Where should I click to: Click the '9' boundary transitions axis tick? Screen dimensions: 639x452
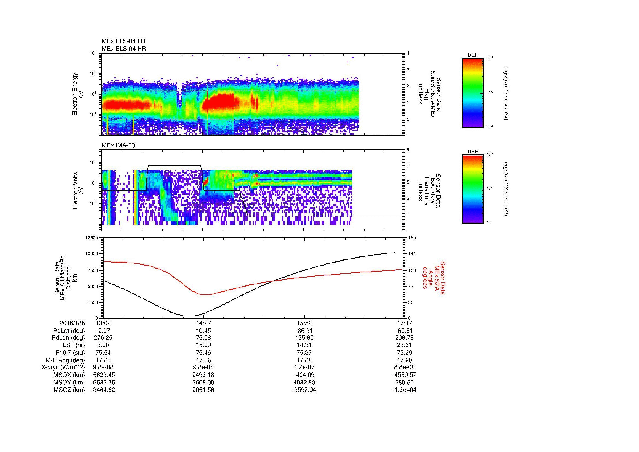408,150
